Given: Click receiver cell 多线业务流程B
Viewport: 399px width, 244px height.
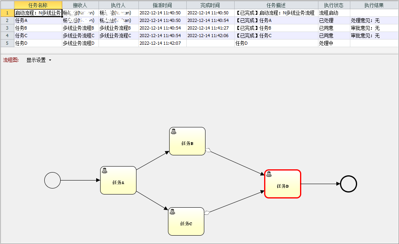Looking at the screenshot, I should [x=80, y=28].
